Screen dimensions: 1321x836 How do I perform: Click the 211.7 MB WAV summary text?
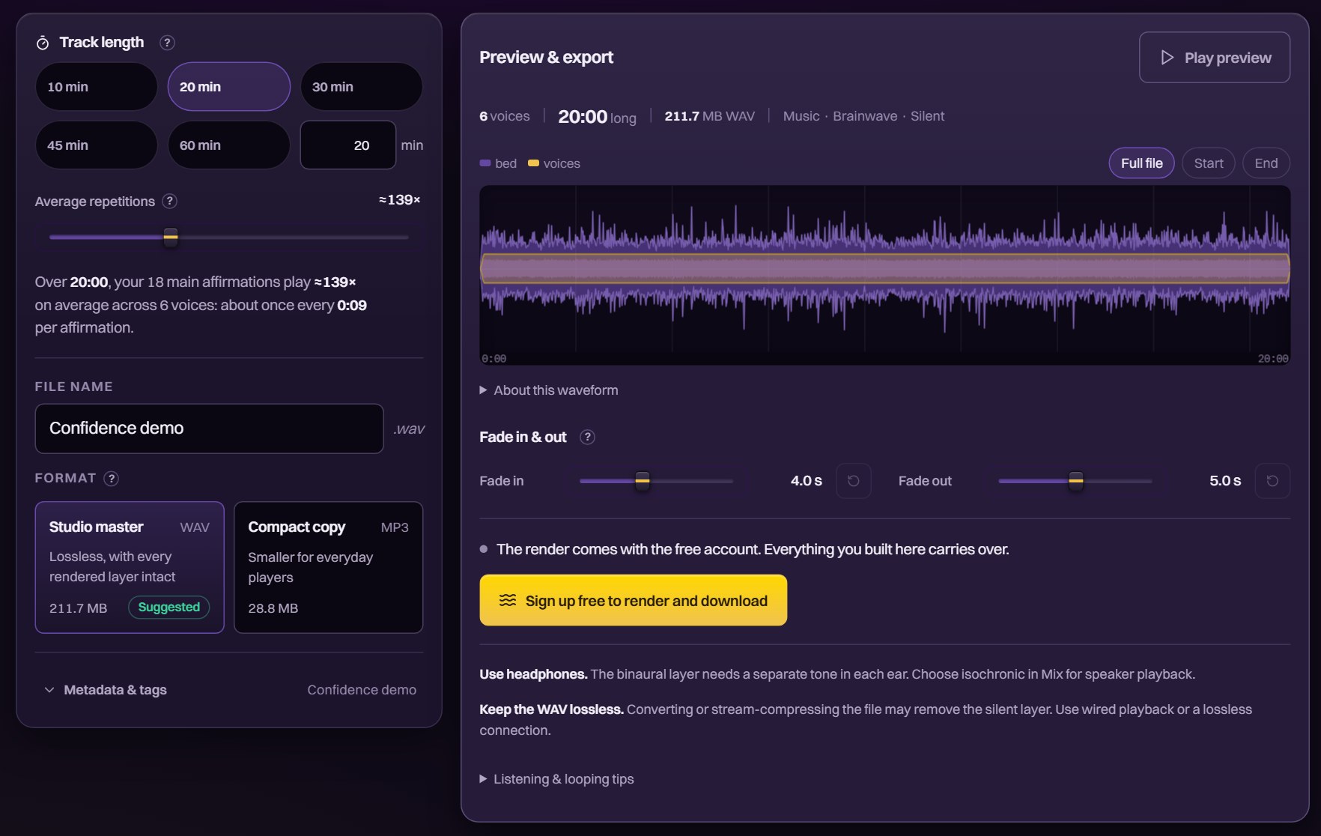pos(709,116)
